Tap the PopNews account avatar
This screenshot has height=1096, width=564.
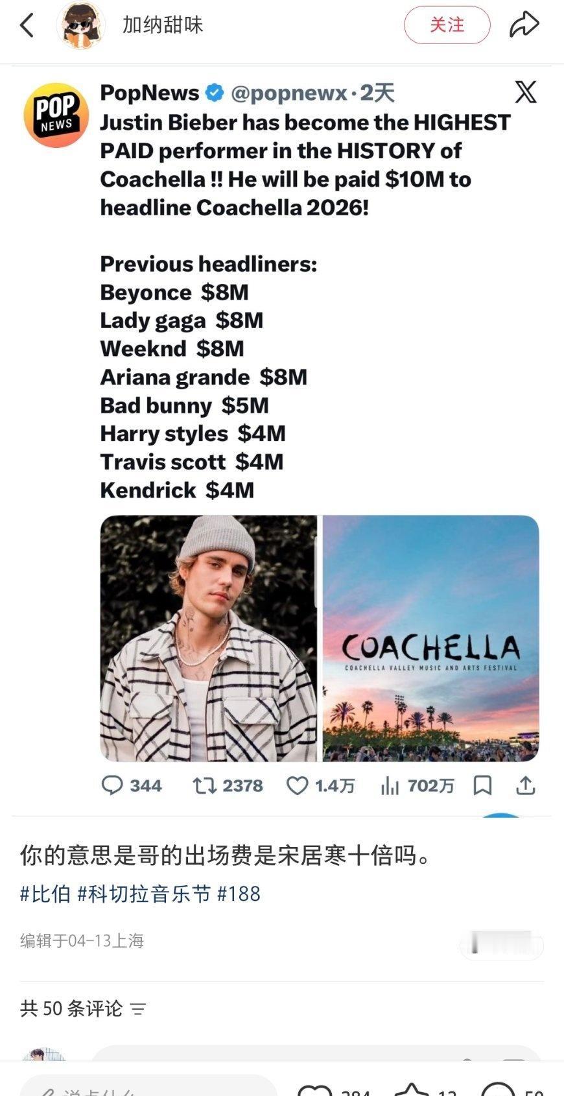pyautogui.click(x=56, y=115)
